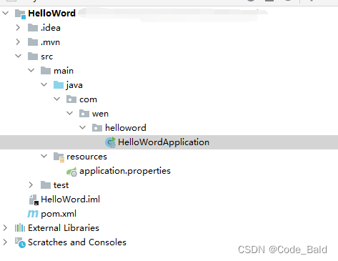This screenshot has height=261, width=338.
Task: Select the pom.xml file name
Action: pyautogui.click(x=59, y=214)
